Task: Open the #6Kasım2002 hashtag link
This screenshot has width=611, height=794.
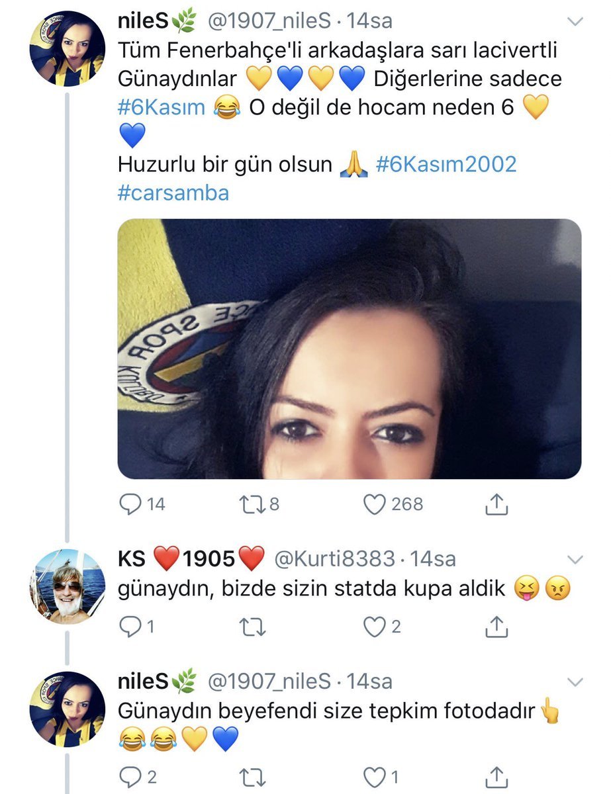Action: click(x=446, y=163)
